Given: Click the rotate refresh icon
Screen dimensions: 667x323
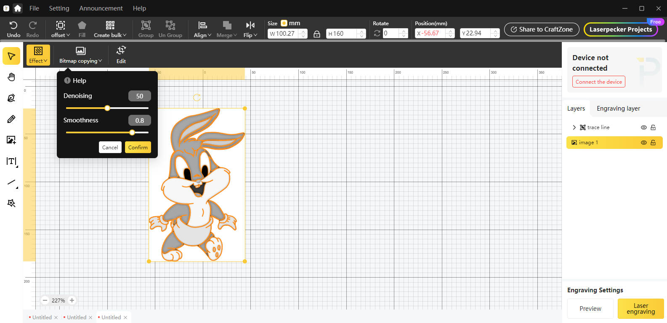Looking at the screenshot, I should point(377,33).
